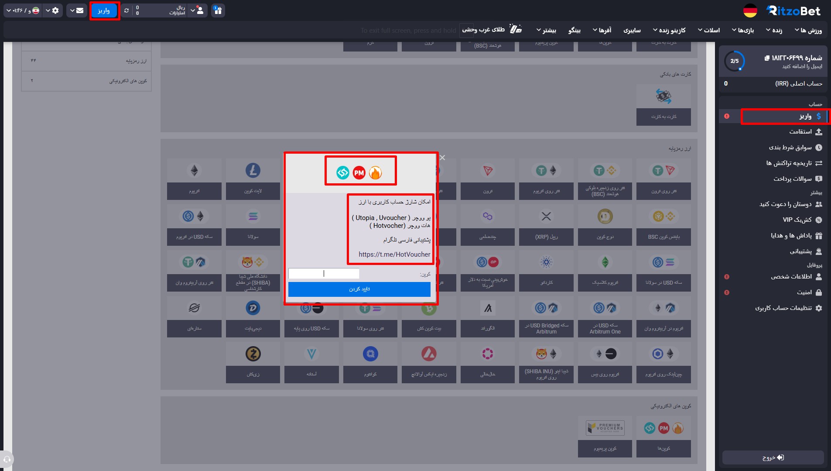831x471 pixels.
Task: Open دوستان را دعوت کنید invite friends
Action: (773, 204)
